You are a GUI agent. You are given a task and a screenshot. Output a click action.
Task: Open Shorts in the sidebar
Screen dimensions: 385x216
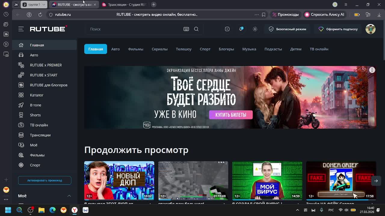point(45,115)
